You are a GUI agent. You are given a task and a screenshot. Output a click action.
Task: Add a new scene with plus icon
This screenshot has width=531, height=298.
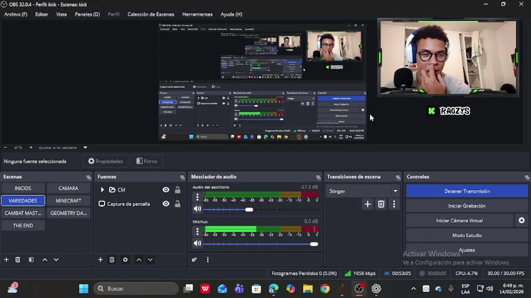pos(6,260)
